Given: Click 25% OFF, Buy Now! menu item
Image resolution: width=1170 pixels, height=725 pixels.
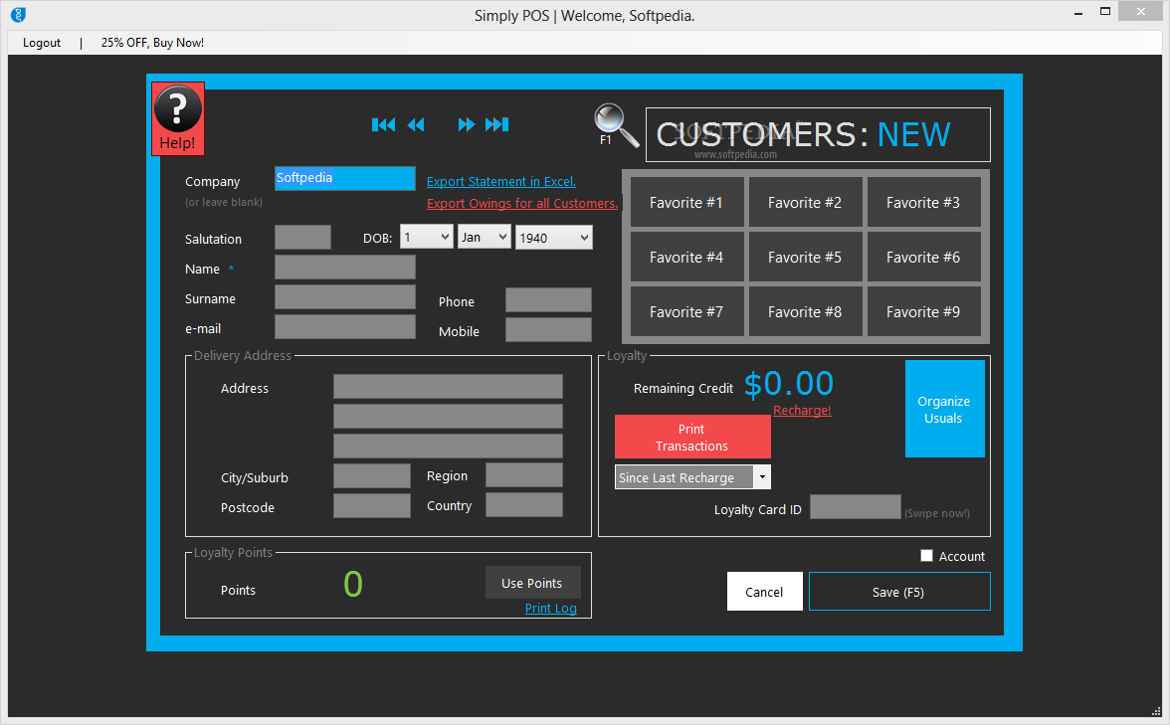Looking at the screenshot, I should click(152, 43).
